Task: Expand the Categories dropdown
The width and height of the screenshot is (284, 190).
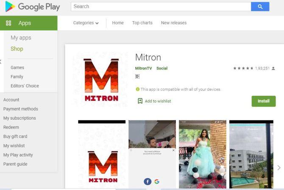Action: (86, 23)
